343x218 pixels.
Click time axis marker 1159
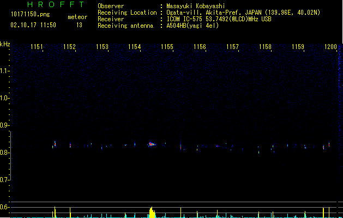[298, 47]
